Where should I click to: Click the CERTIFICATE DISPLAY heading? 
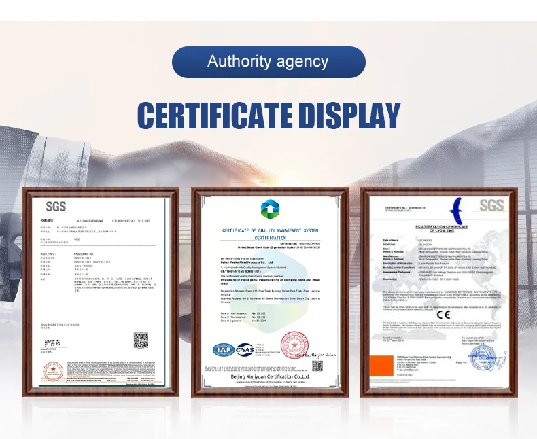tap(269, 116)
